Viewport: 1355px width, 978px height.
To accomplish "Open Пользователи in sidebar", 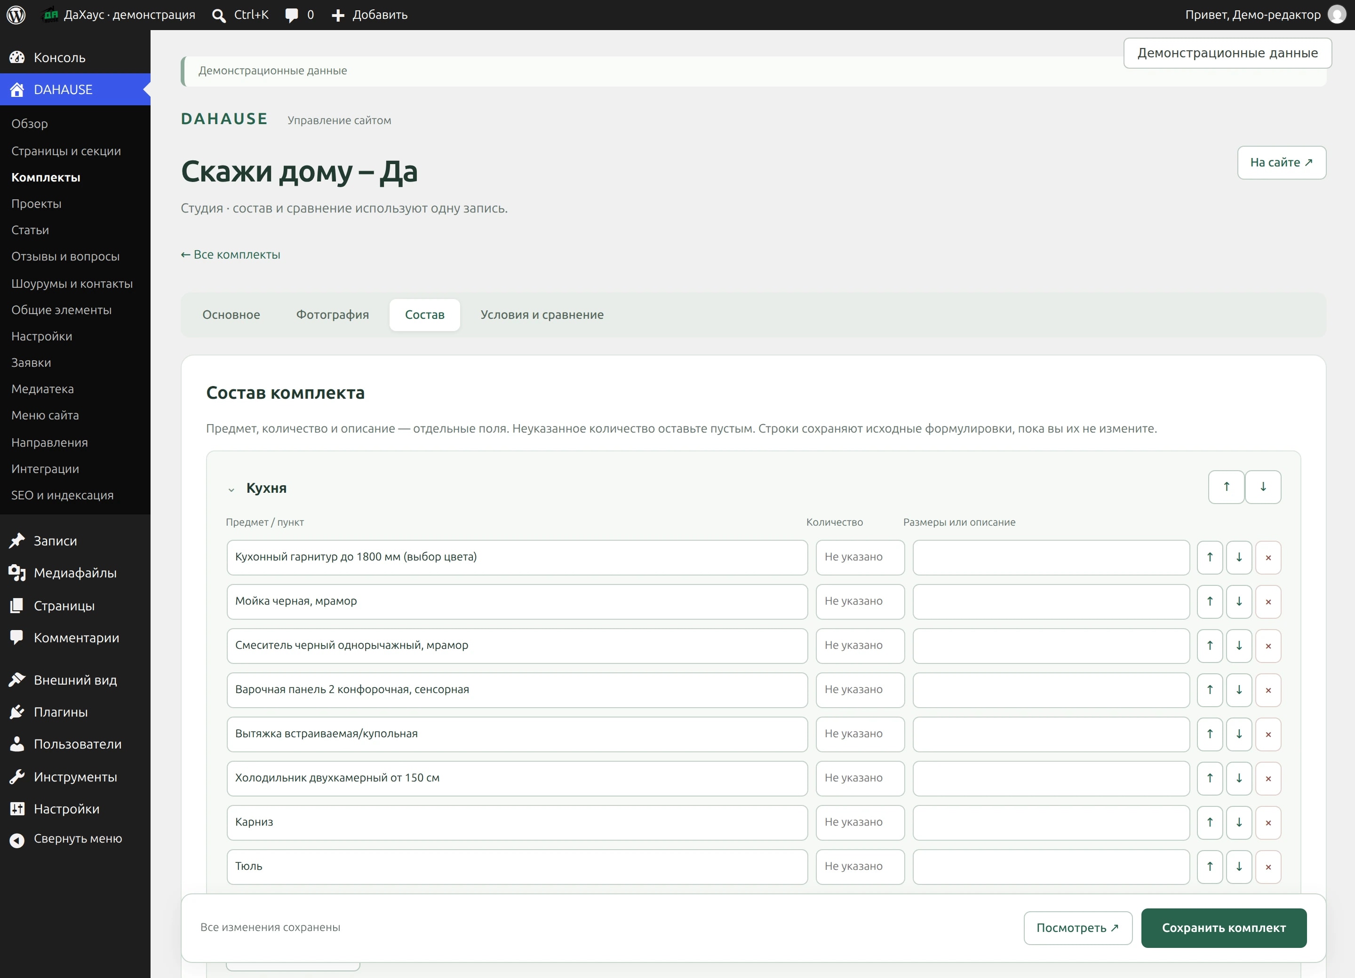I will point(75,744).
